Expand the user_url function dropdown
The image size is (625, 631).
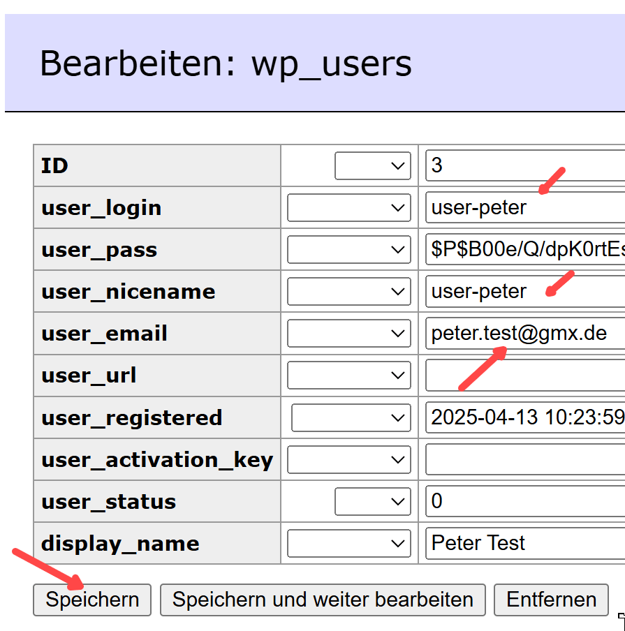click(348, 376)
